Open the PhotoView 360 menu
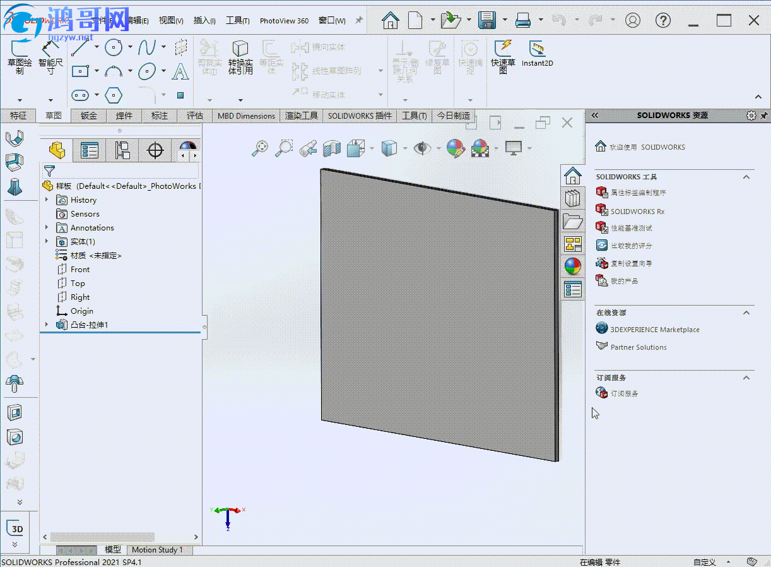771x567 pixels. coord(285,20)
